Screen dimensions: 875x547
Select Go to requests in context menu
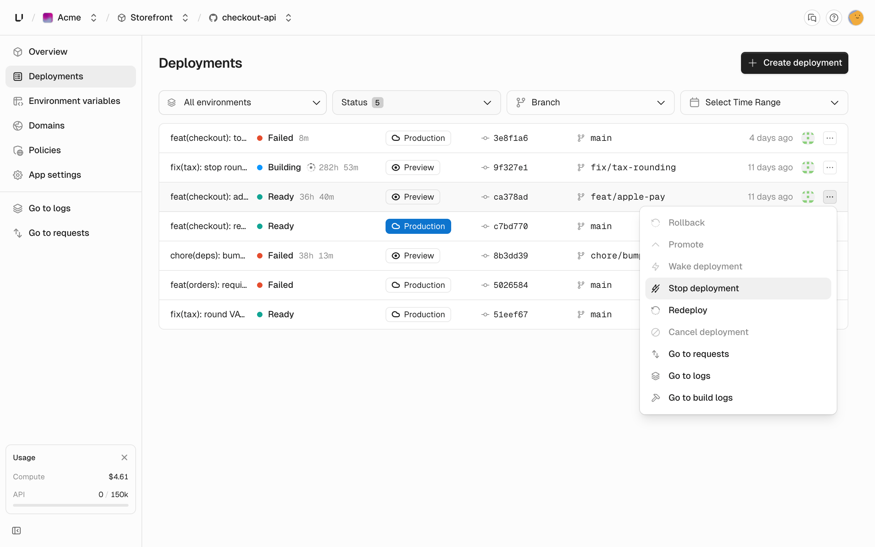click(738, 354)
